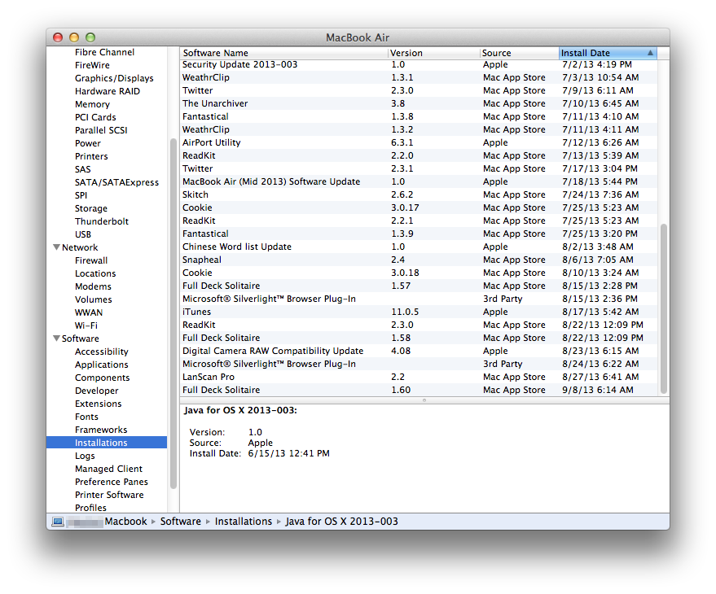Sort by the Software Name column header
This screenshot has height=594, width=716.
tap(283, 53)
